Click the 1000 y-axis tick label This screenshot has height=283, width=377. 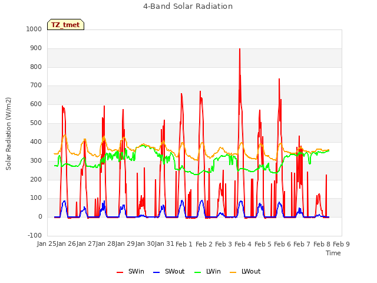point(34,29)
